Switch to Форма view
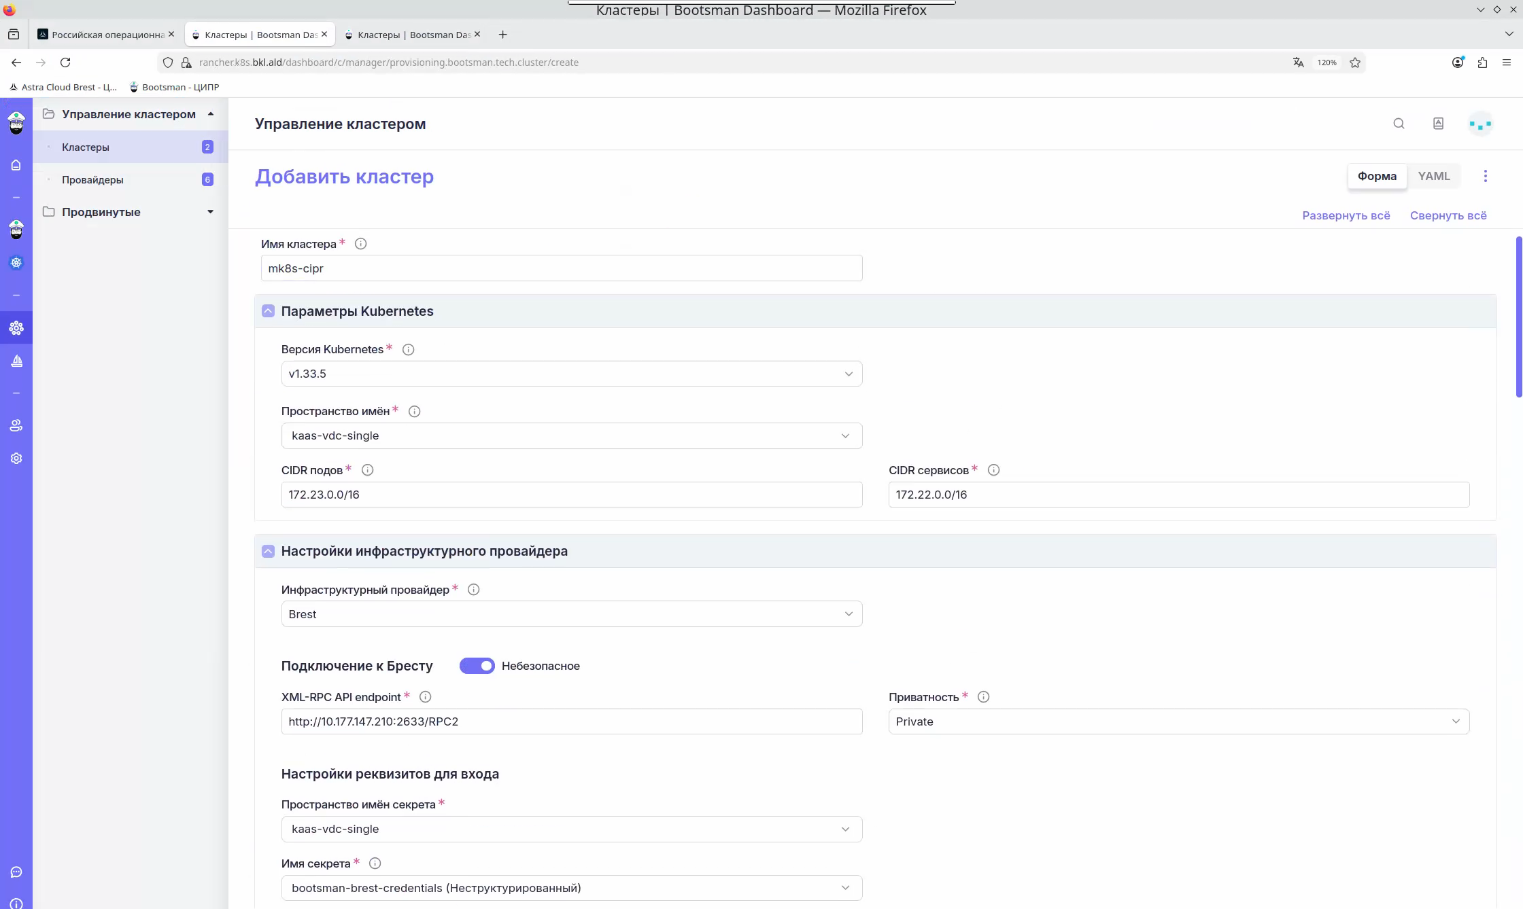Viewport: 1523px width, 909px height. point(1377,176)
